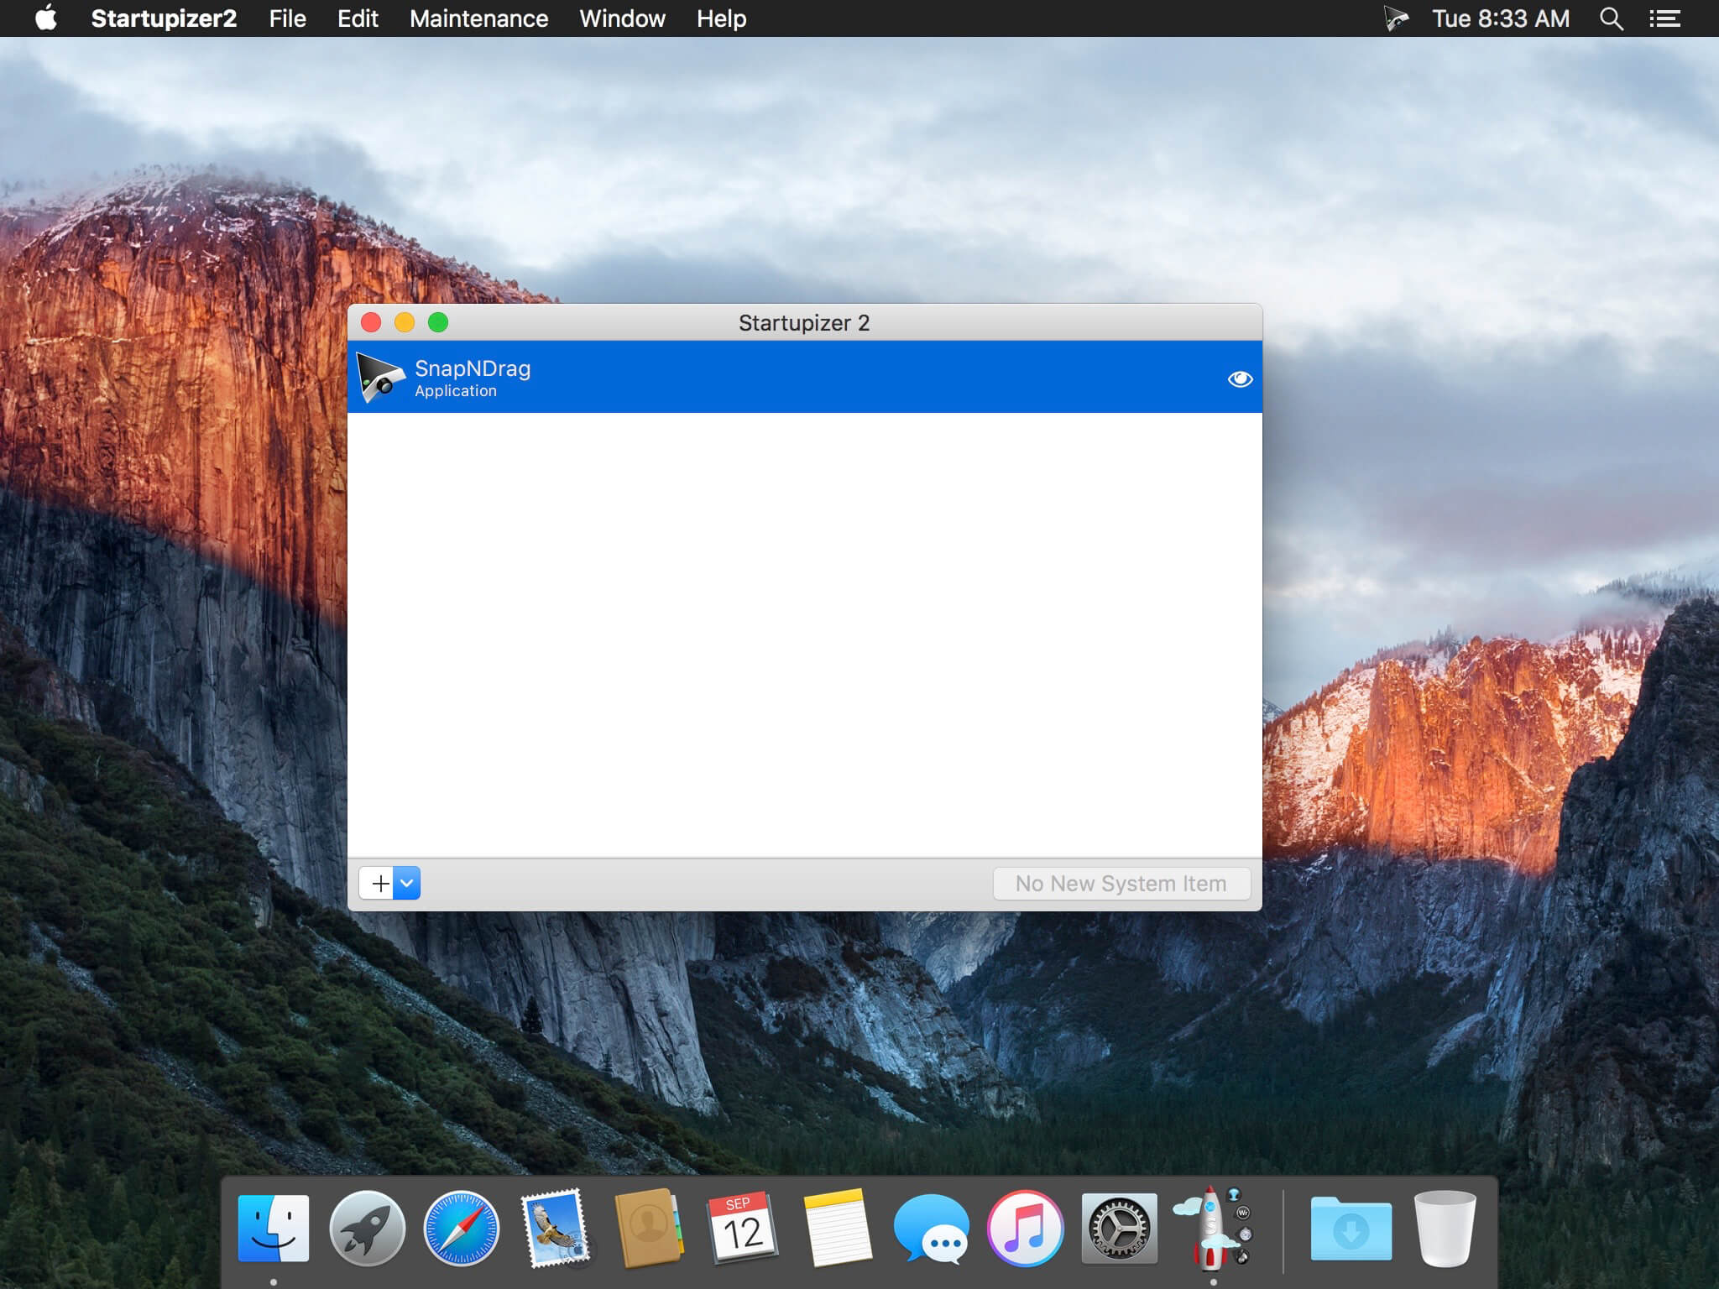
Task: Open the Window menu
Action: (x=622, y=18)
